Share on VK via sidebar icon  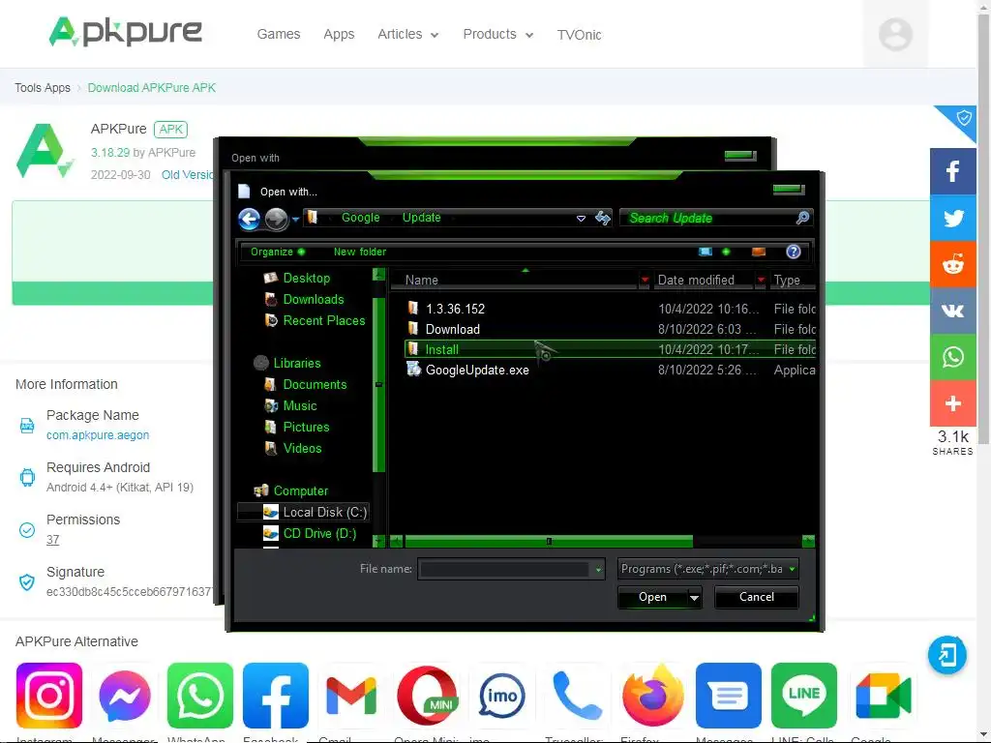coord(953,311)
